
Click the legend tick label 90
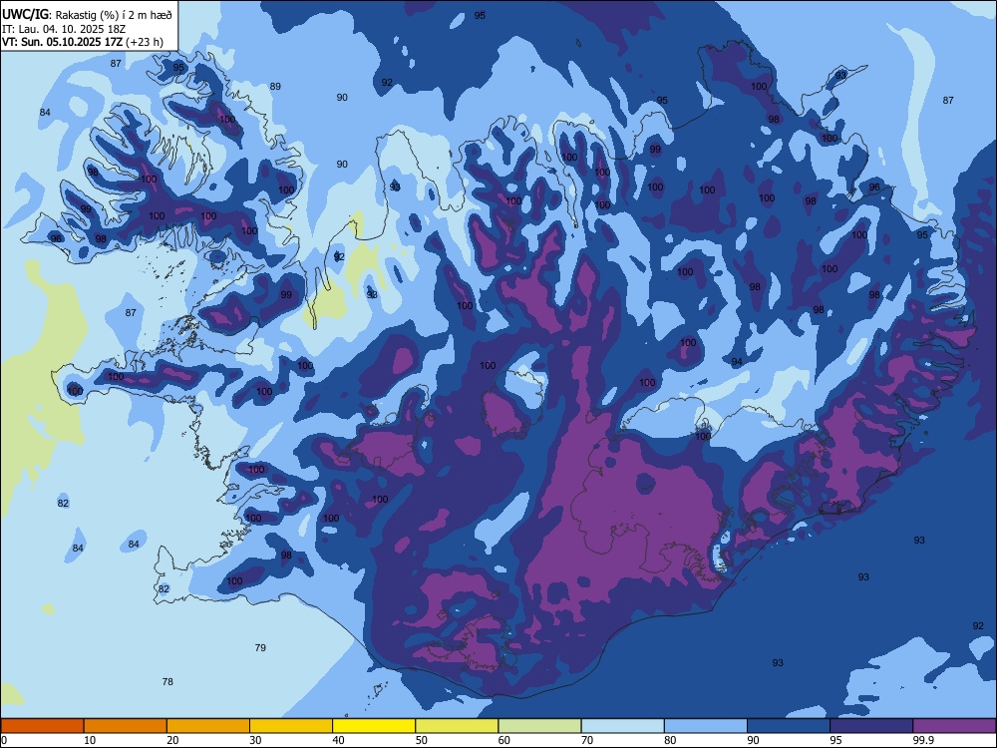[753, 740]
